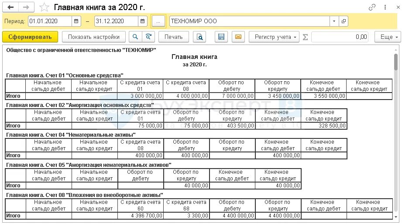
Task: Open find with the magnifier icon
Action: [x=135, y=37]
